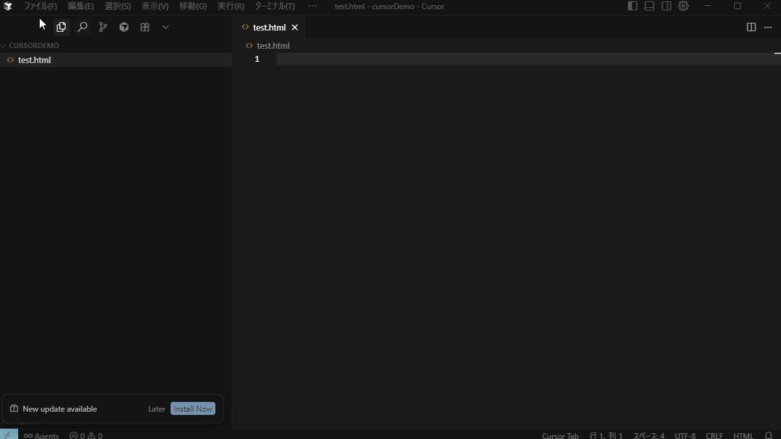Minimize the Cursor window
The image size is (781, 439).
707,7
